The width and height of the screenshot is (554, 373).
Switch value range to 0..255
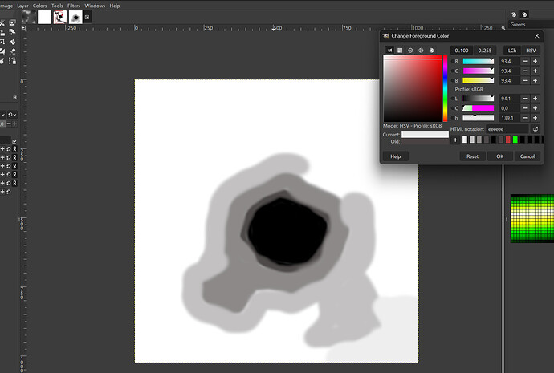[x=485, y=51]
